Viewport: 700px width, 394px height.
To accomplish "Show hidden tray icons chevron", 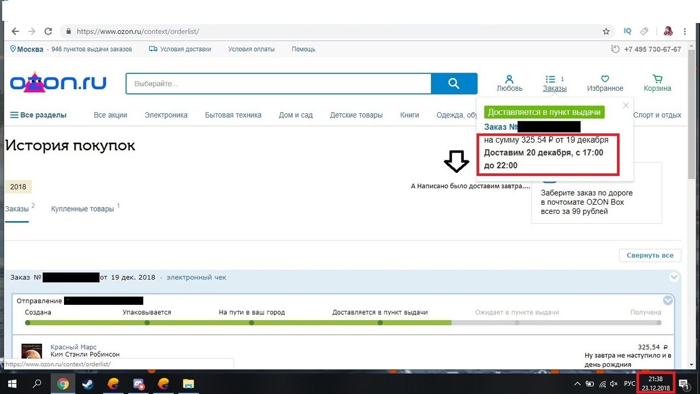I will pyautogui.click(x=577, y=384).
